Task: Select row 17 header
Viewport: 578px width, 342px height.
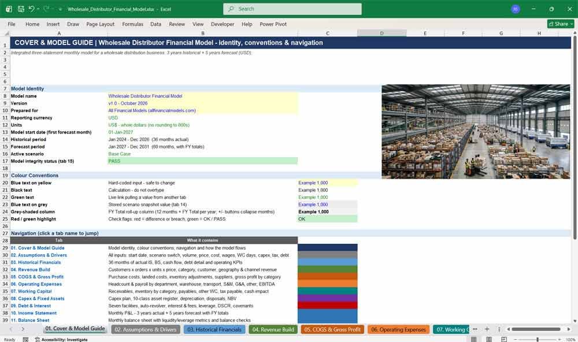Action: pyautogui.click(x=5, y=161)
